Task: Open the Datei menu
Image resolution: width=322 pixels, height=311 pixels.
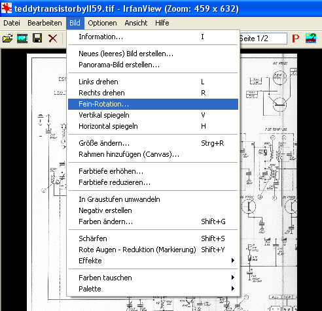Action: tap(12, 23)
